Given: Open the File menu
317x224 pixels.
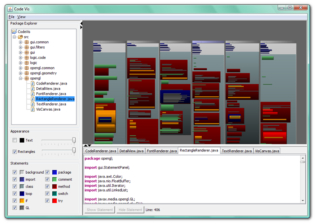Looking at the screenshot, I should pyautogui.click(x=11, y=17).
